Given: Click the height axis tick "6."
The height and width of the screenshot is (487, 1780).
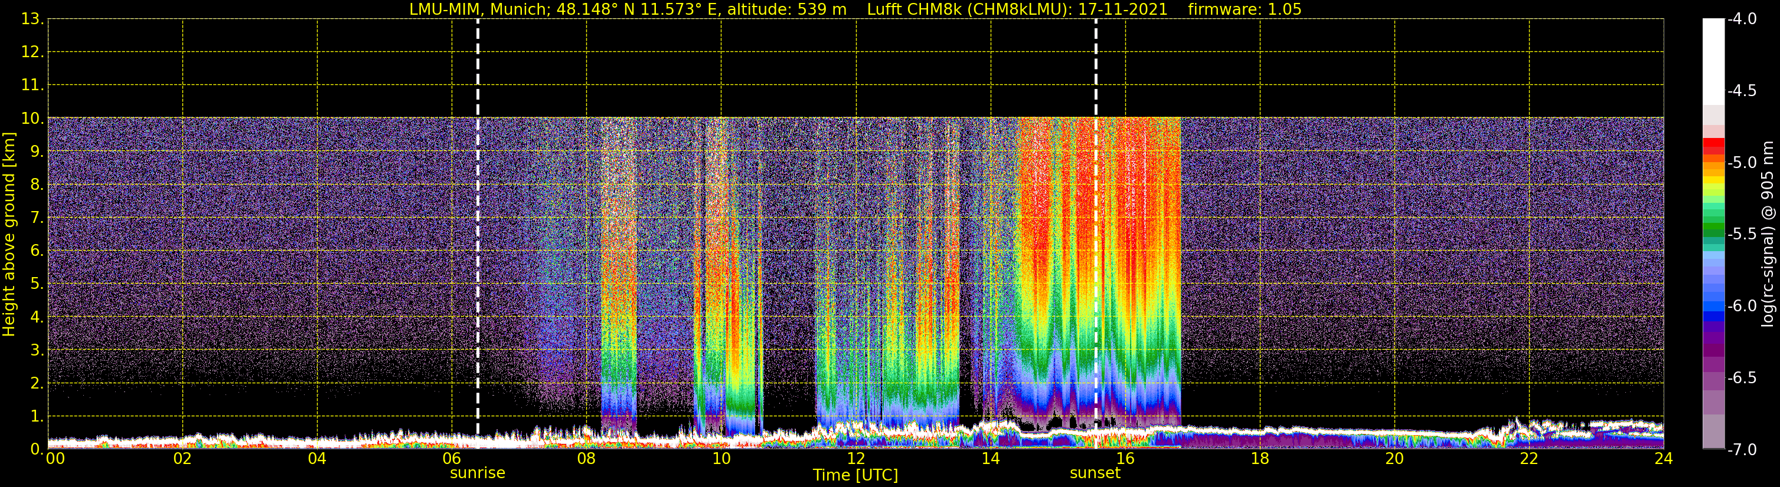Looking at the screenshot, I should pyautogui.click(x=37, y=251).
